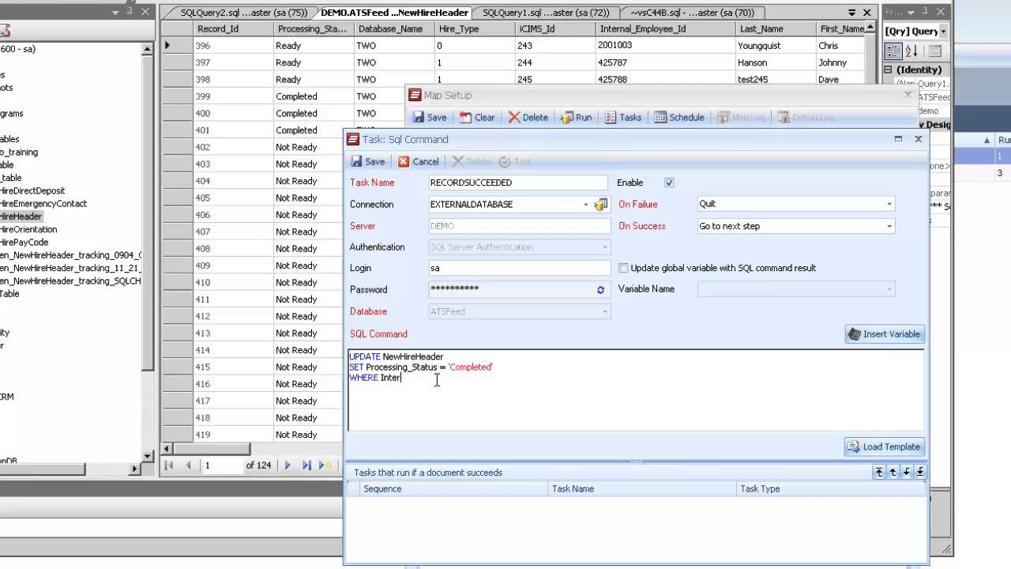Open On Success dropdown Go to next step

point(889,226)
